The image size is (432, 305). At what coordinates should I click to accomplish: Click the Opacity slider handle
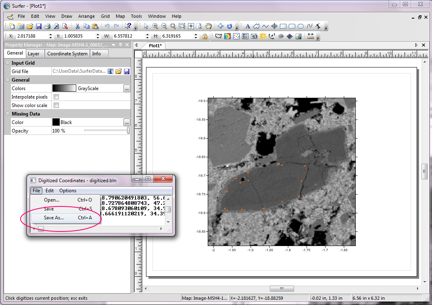tap(128, 131)
